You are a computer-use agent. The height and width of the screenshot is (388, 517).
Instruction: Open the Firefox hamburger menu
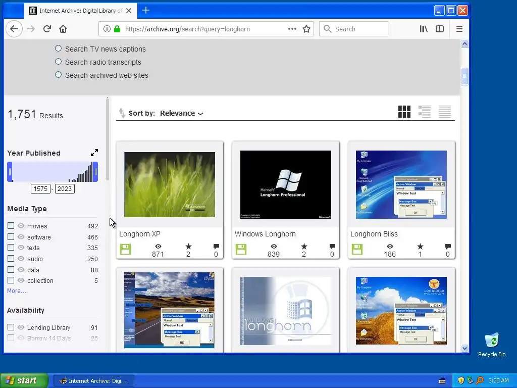(x=459, y=29)
